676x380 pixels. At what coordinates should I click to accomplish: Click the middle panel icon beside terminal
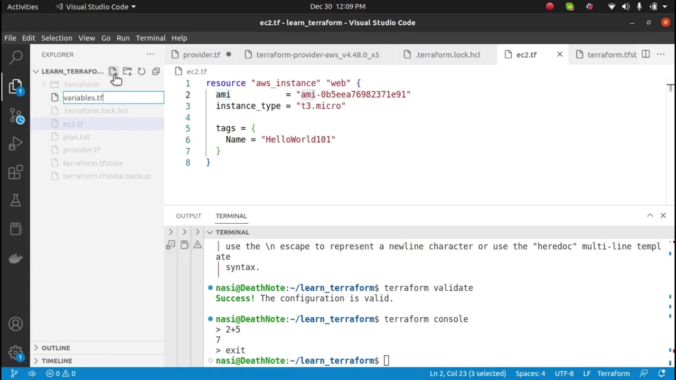(x=184, y=245)
